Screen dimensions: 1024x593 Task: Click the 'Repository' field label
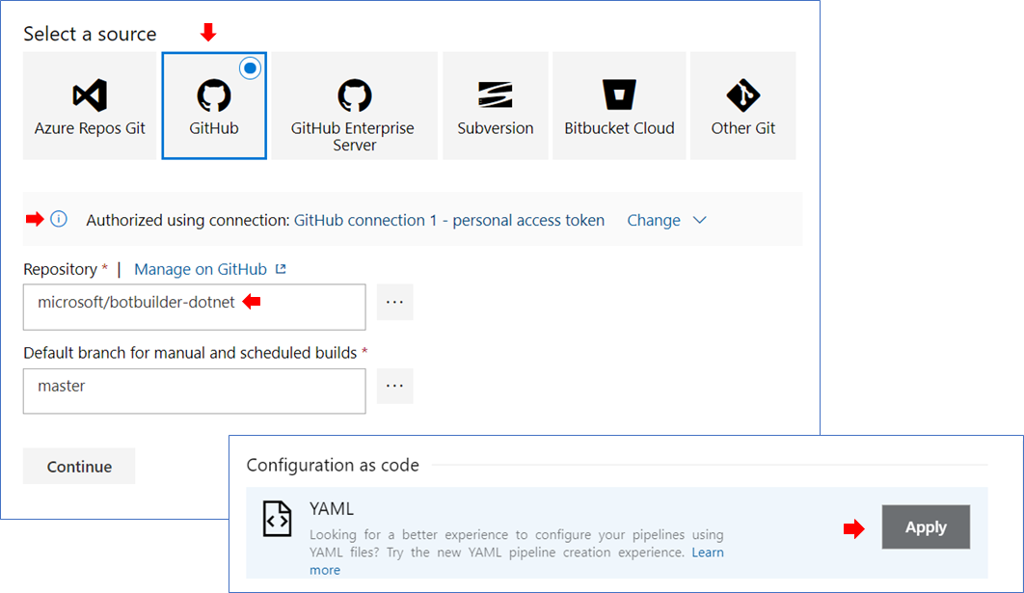pyautogui.click(x=60, y=269)
